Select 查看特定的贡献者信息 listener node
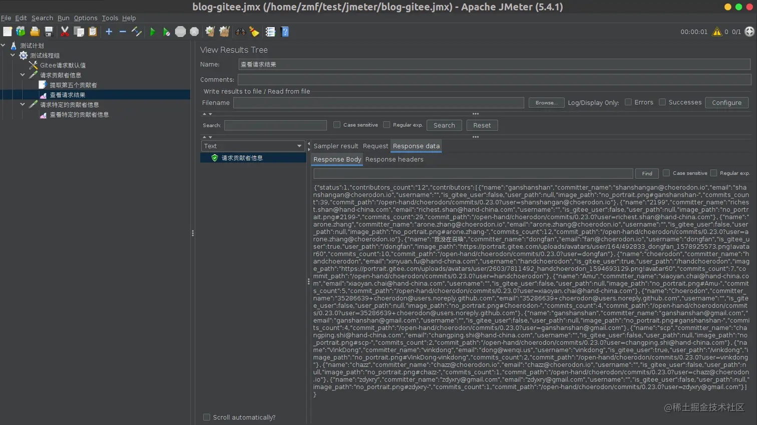Viewport: 757px width, 425px height. coord(79,114)
